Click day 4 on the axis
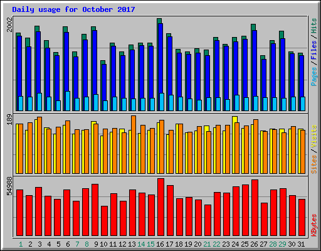Image resolution: width=321 pixels, height=251 pixels. pos(49,244)
